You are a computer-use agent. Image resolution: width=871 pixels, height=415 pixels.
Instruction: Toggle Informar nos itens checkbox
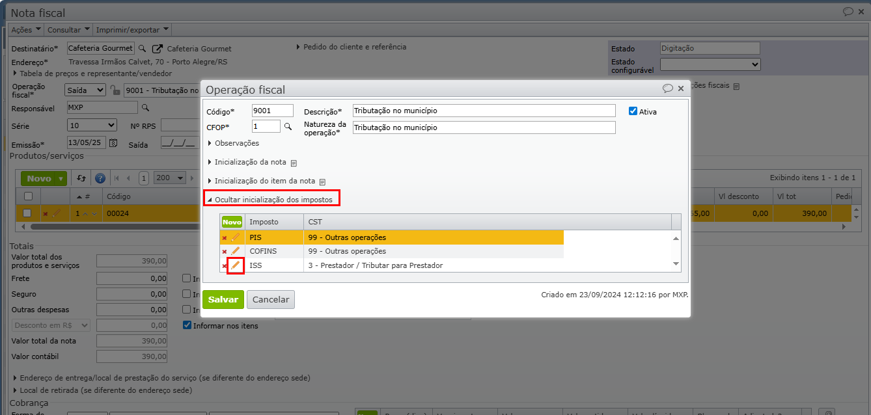(x=187, y=325)
